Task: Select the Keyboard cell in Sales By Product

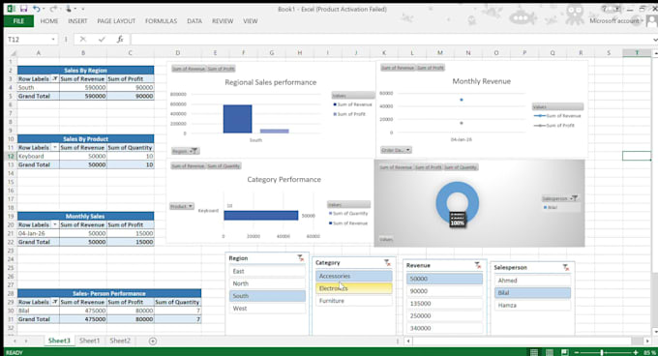Action: pos(38,156)
